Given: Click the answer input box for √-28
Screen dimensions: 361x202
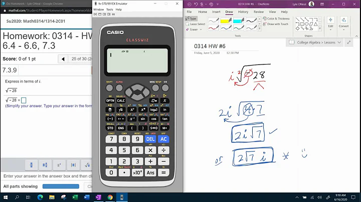Looking at the screenshot, I should (24, 100).
